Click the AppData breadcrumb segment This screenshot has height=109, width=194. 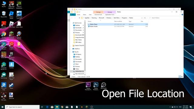[x=87, y=18]
